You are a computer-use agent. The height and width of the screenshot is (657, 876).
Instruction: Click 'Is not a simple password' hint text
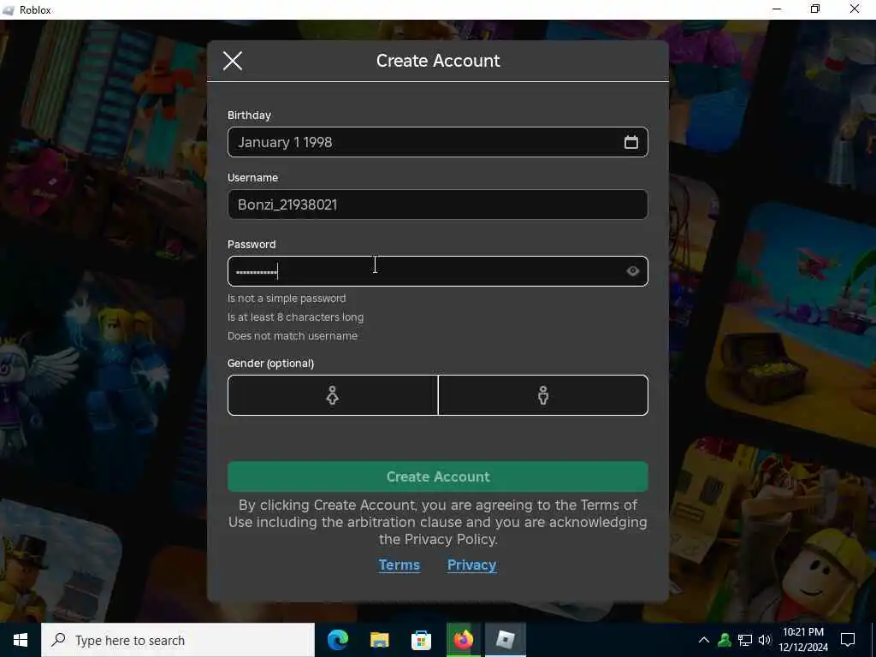point(287,299)
